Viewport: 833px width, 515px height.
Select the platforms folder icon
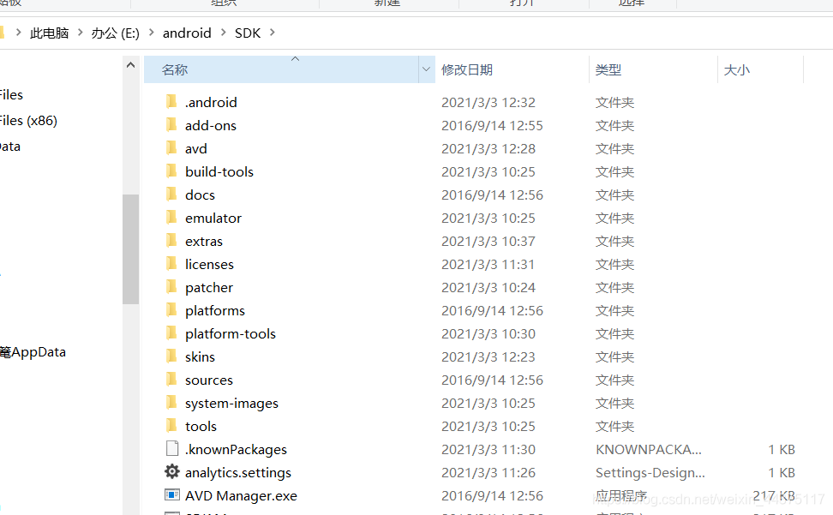pyautogui.click(x=171, y=309)
